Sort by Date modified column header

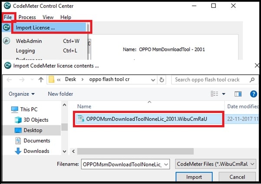(x=243, y=106)
